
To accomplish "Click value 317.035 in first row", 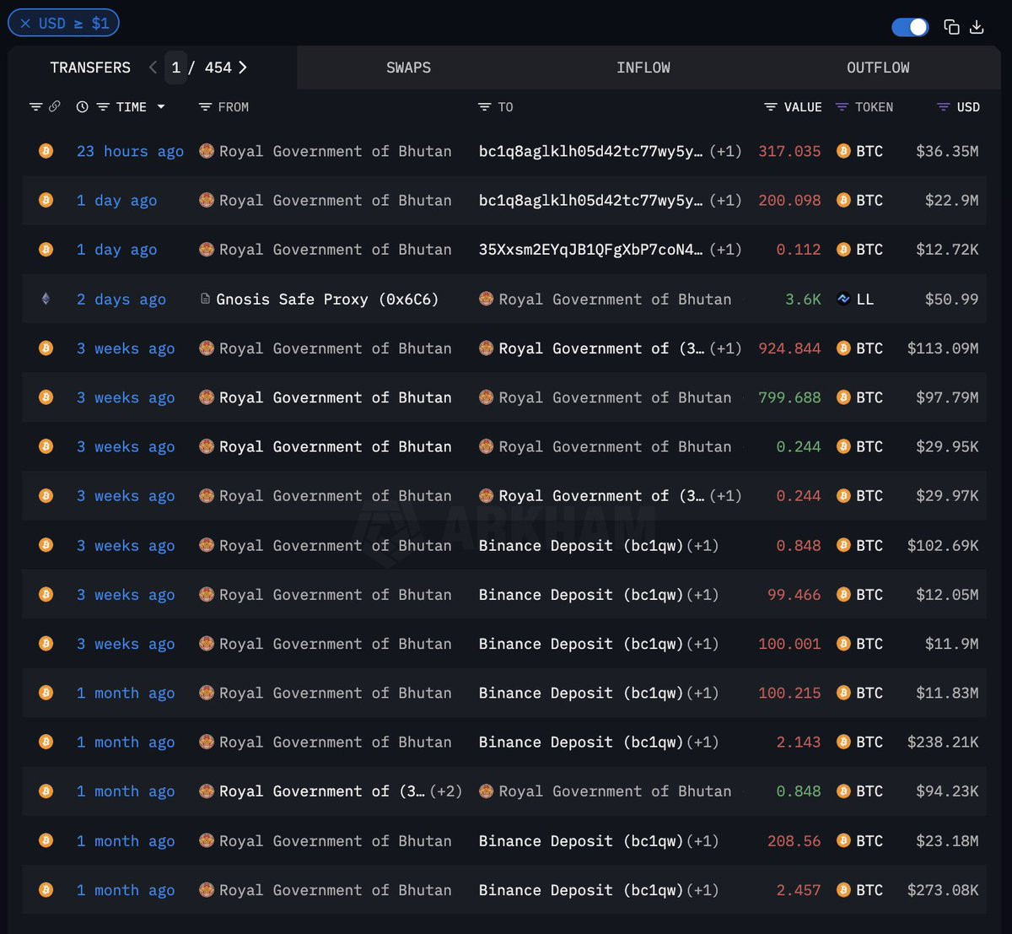I will (789, 151).
